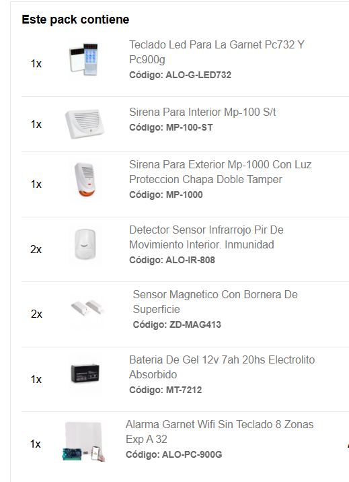Go to Bateria De Gel 12v 7ah link
349x482 pixels.
pyautogui.click(x=222, y=367)
